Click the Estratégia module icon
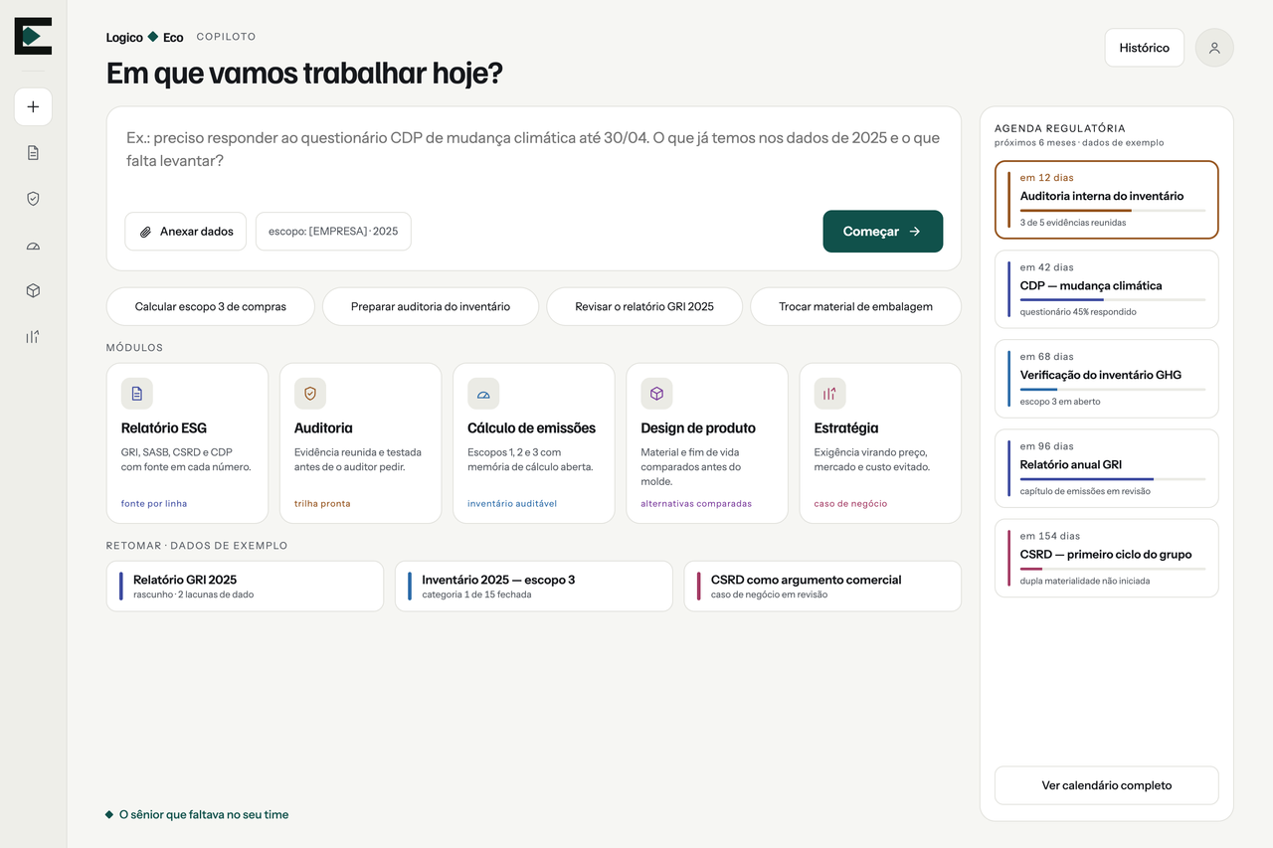Image resolution: width=1273 pixels, height=848 pixels. 829,394
